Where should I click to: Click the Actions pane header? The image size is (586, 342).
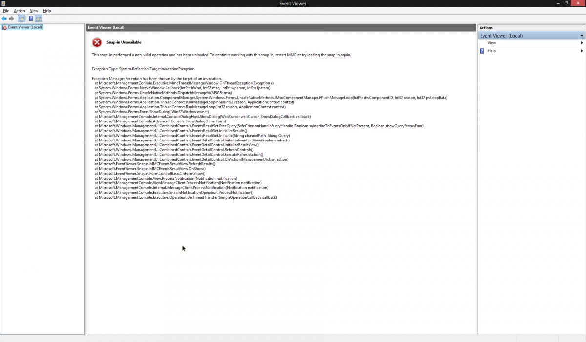[531, 28]
